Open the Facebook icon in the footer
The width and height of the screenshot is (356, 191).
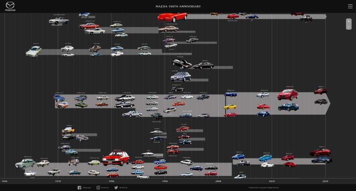click(79, 187)
